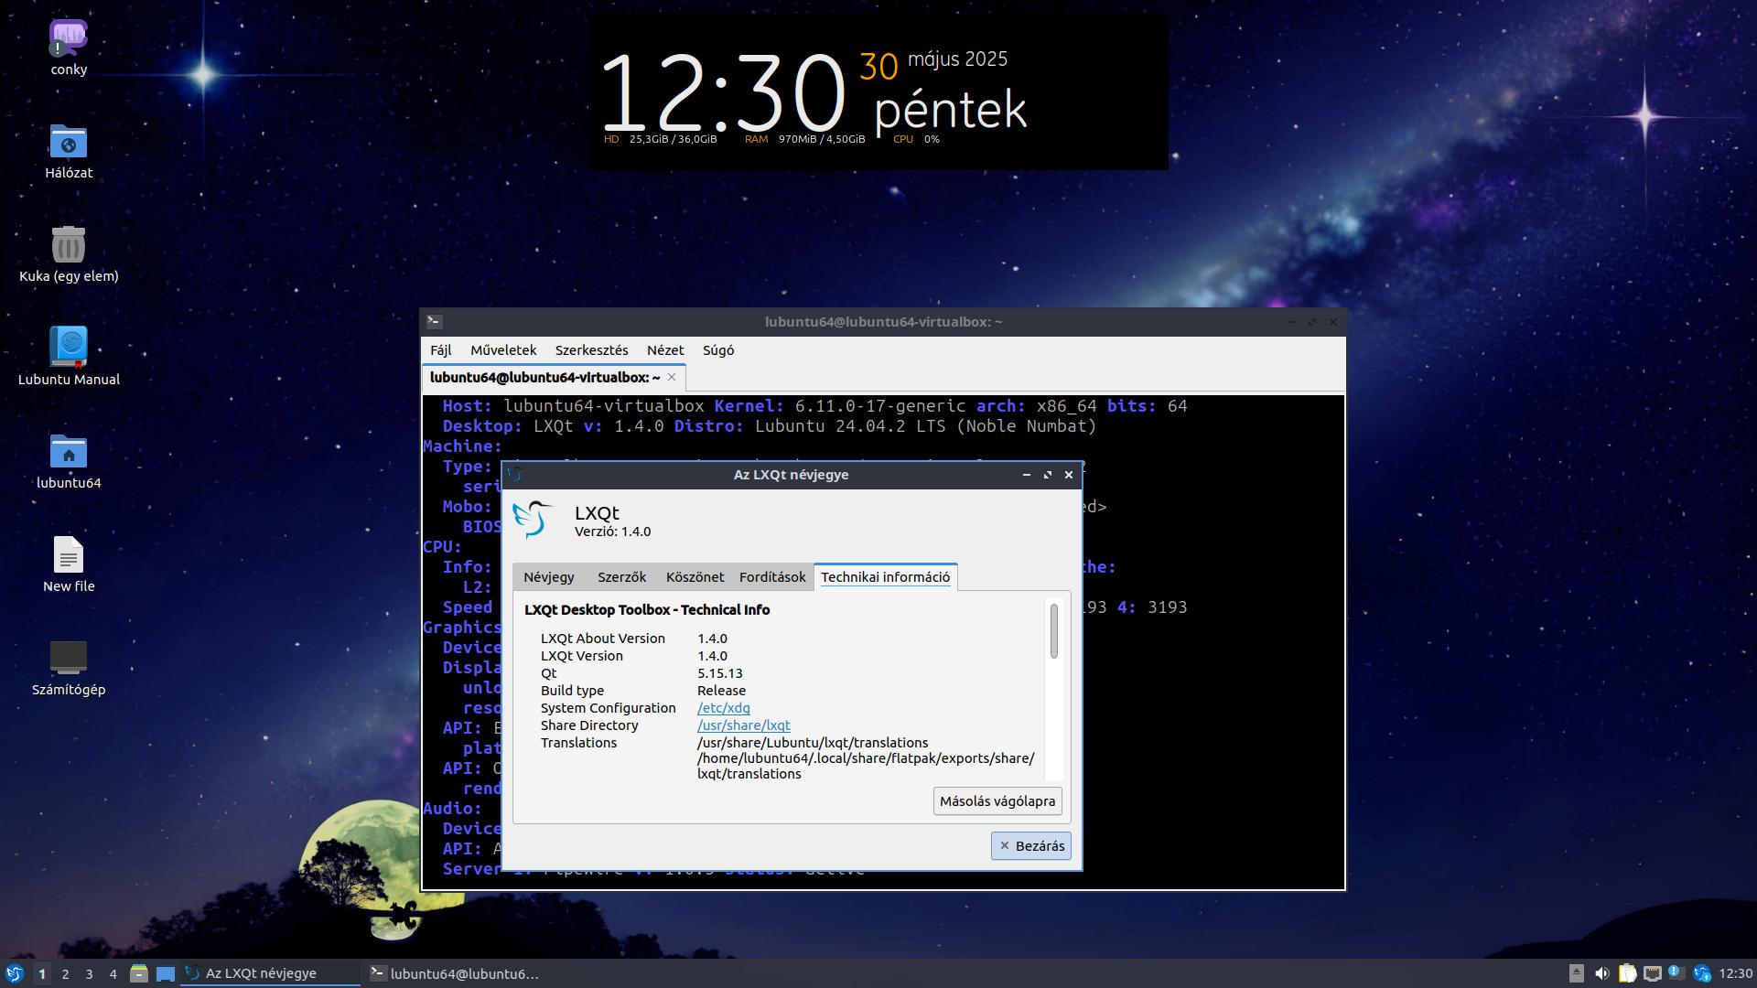Switch to virtual desktop 1
Viewport: 1757px width, 988px height.
tap(41, 973)
